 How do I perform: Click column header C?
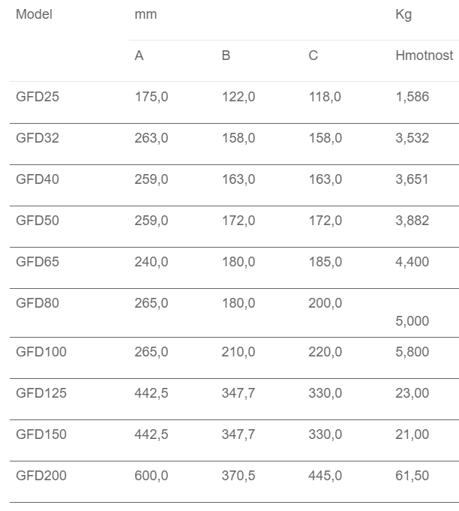(313, 56)
